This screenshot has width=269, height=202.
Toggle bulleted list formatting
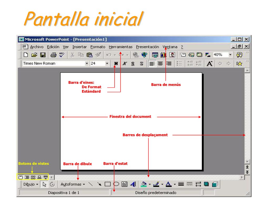pyautogui.click(x=179, y=64)
